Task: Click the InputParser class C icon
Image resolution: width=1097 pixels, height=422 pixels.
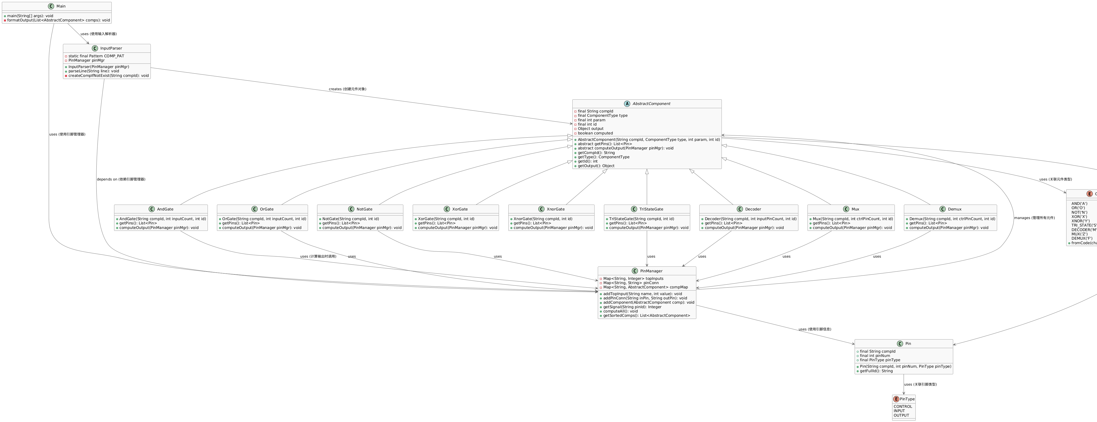Action: [95, 48]
